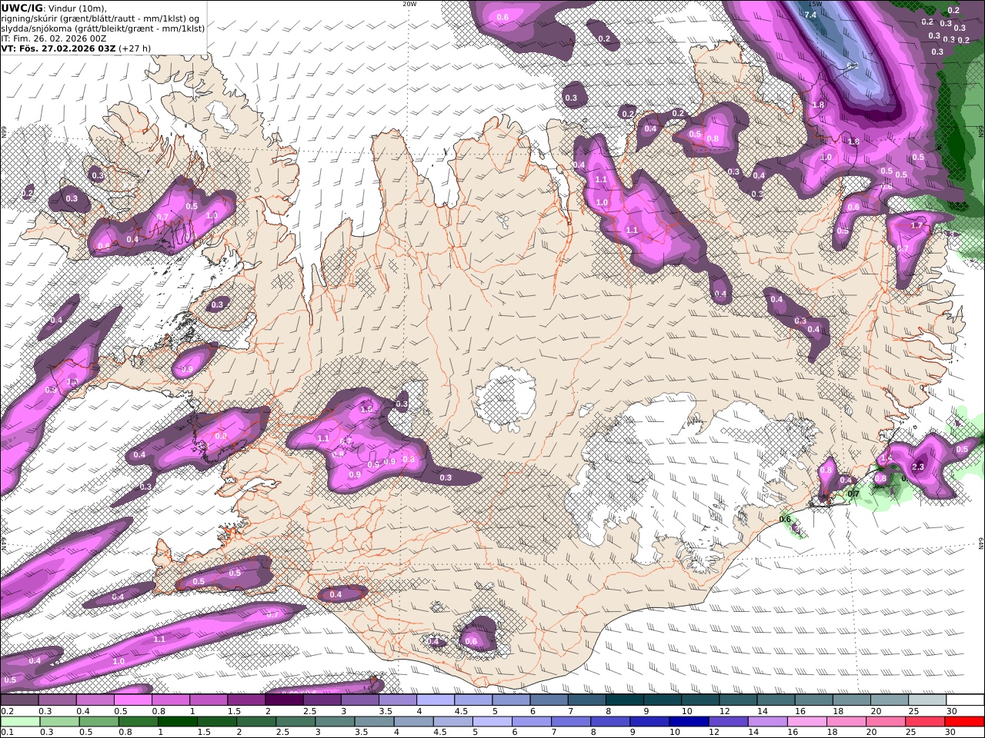985x738 pixels.
Task: Click the '15W' longitude label
Action: coord(815,4)
